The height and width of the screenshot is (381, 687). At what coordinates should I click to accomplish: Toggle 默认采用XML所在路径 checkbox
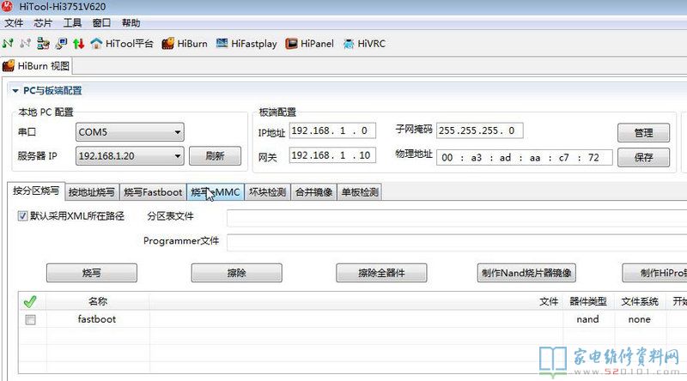coord(22,216)
